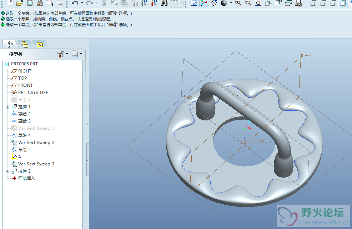Screen dimensions: 352x229
Task: Switch display to Hidden Line
Action: [323, 3]
